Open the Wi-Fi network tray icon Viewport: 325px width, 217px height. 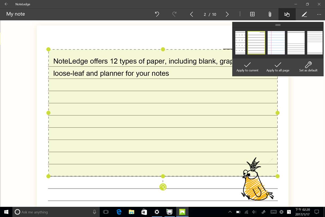point(246,212)
